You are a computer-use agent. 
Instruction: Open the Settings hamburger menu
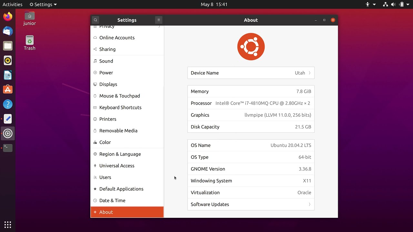(x=158, y=20)
